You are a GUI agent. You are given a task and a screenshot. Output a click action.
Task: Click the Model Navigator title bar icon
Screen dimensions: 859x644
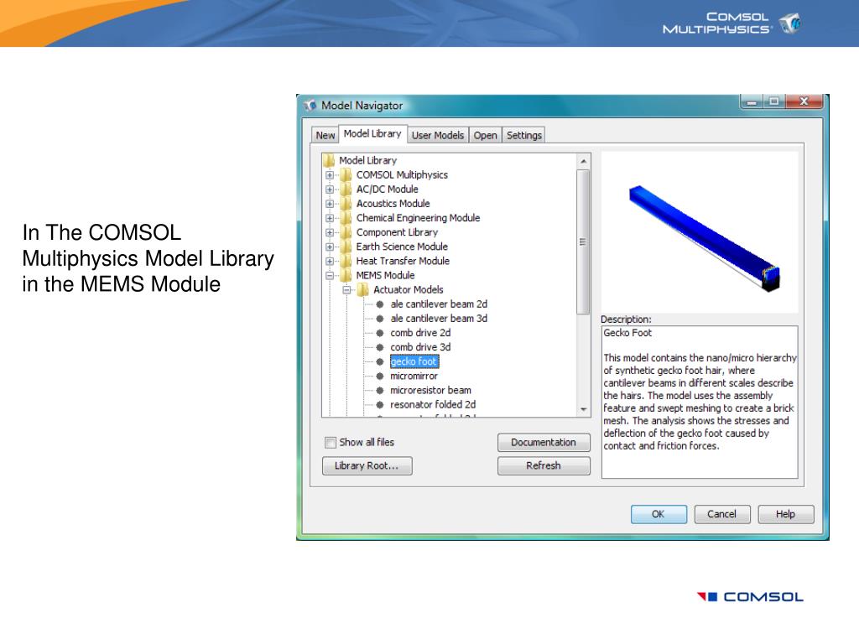(310, 105)
